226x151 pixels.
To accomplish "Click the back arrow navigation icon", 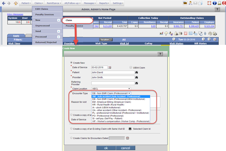I will click(x=4, y=3).
